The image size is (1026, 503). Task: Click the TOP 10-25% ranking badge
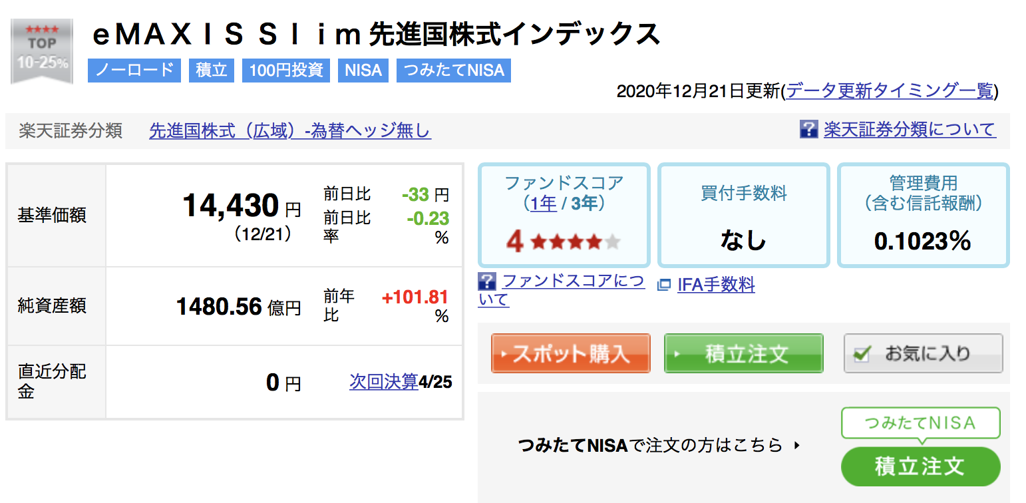coord(42,51)
